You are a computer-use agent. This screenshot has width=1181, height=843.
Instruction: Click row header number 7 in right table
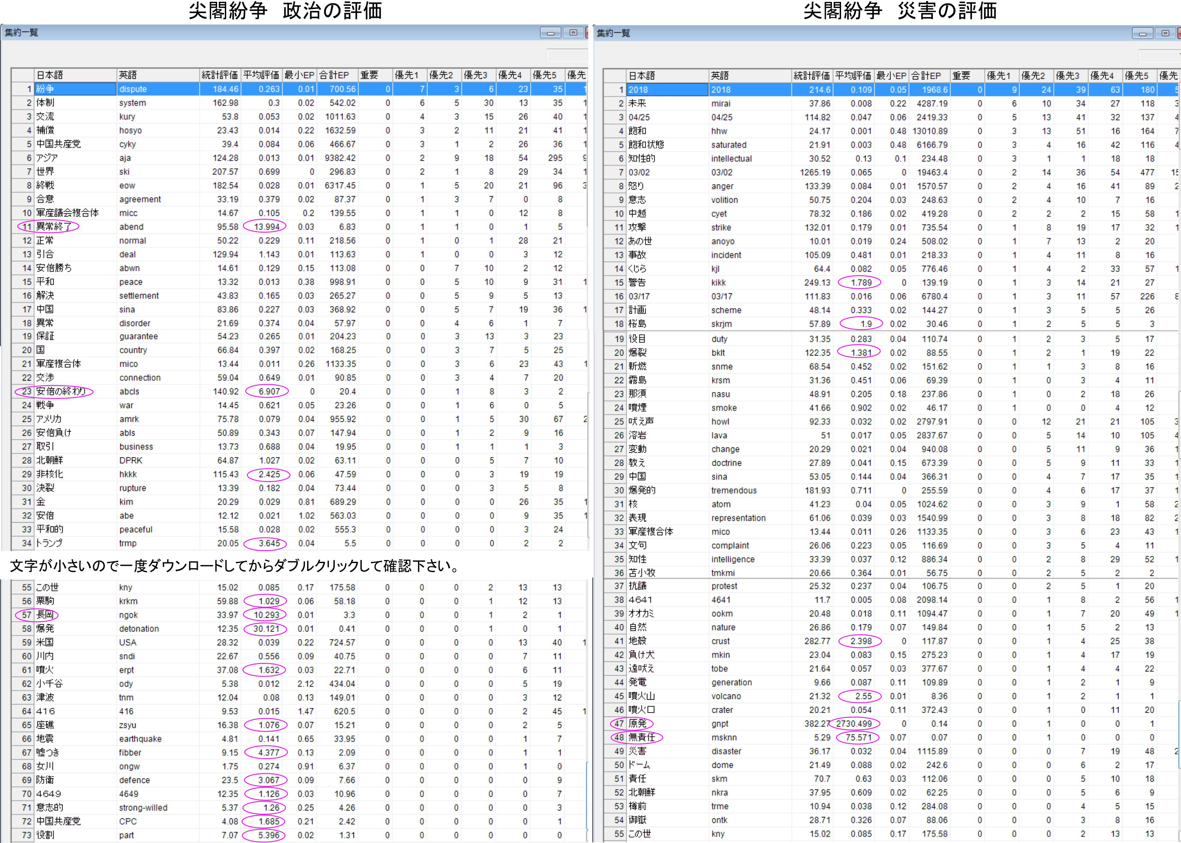pos(615,172)
